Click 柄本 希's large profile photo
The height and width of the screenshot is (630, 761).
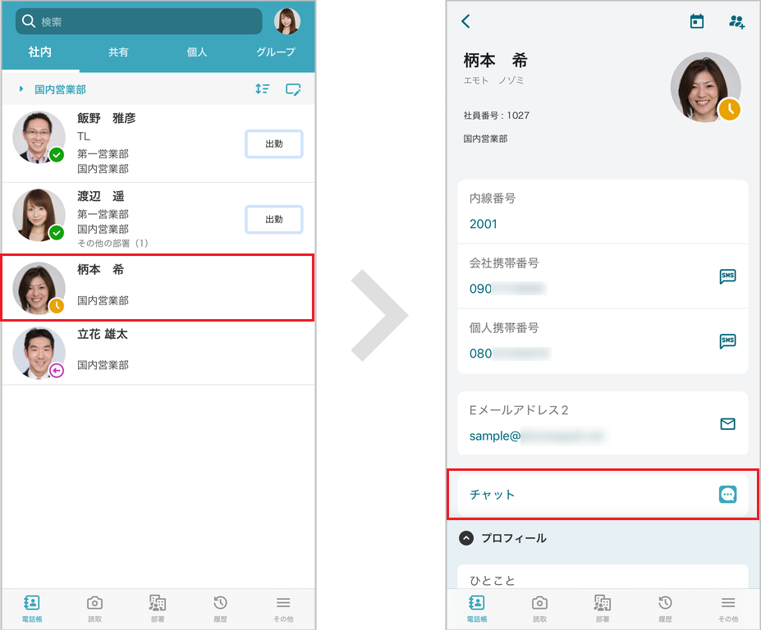pyautogui.click(x=706, y=87)
